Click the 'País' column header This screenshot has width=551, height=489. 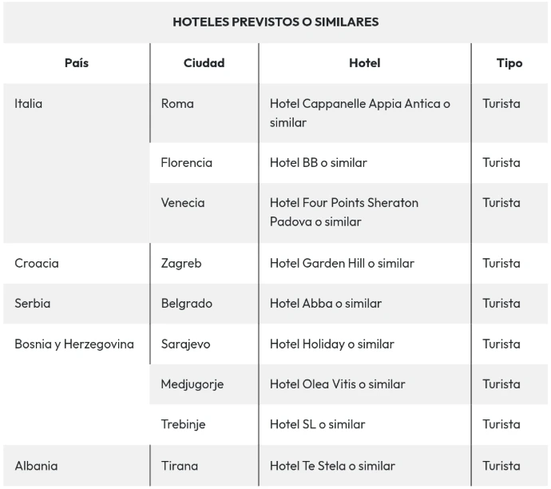pyautogui.click(x=77, y=63)
